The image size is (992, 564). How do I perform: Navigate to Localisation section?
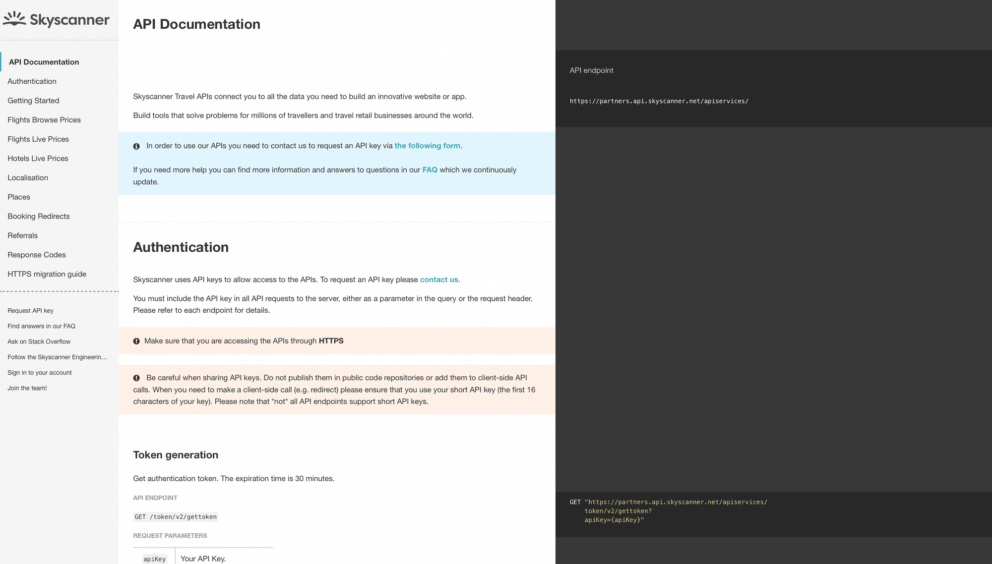[28, 178]
